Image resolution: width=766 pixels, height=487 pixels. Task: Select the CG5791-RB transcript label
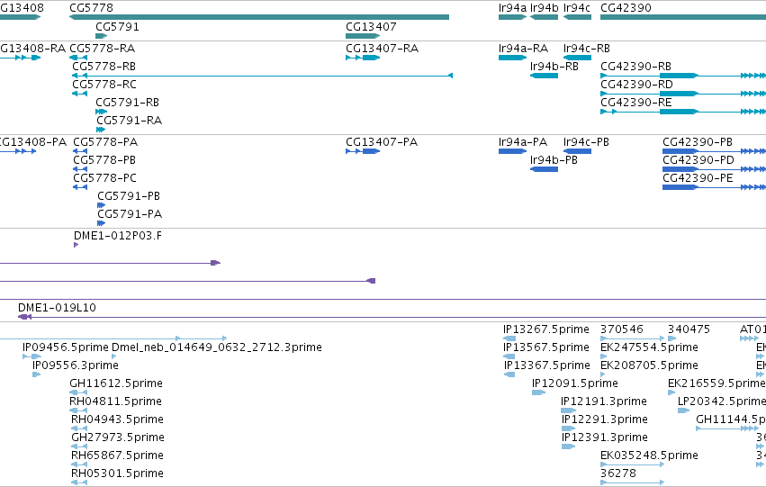click(128, 103)
